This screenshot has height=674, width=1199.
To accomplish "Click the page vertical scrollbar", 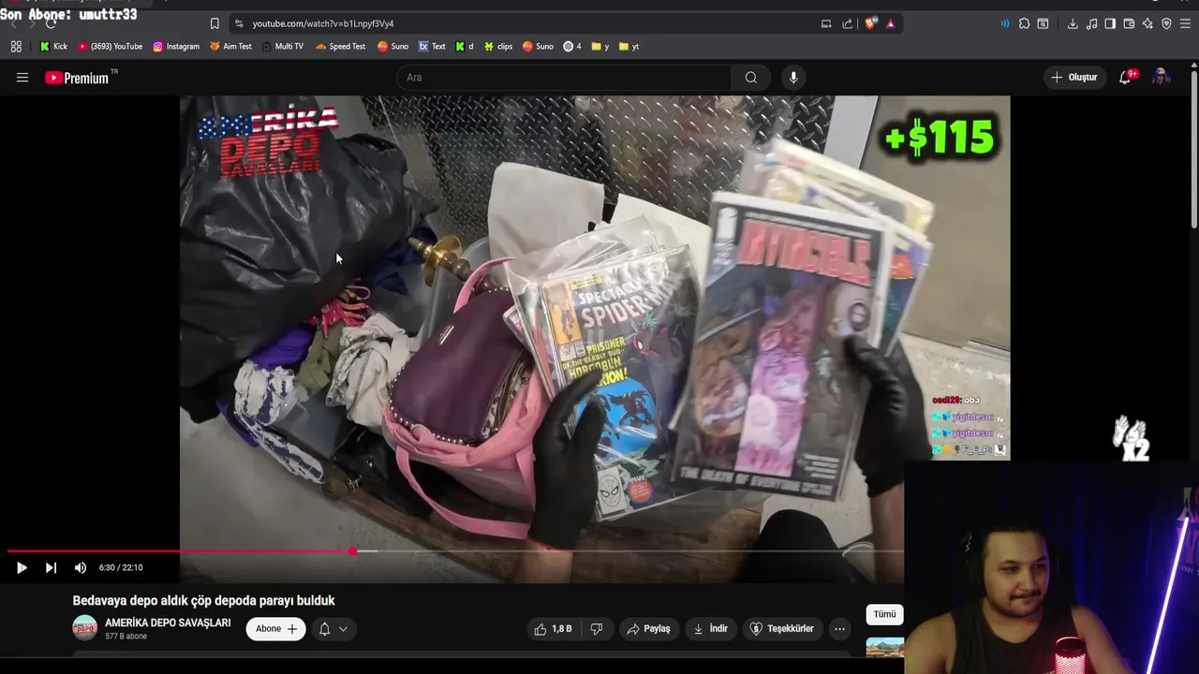I will [x=1193, y=150].
